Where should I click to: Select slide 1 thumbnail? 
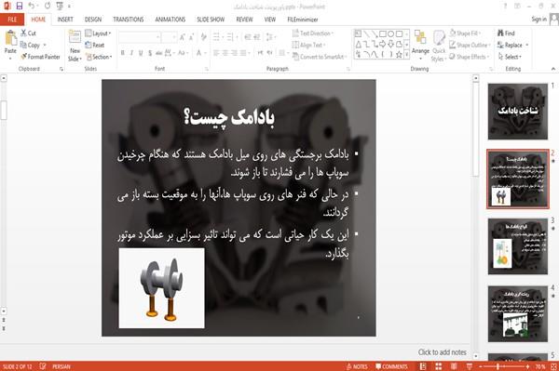click(x=518, y=112)
